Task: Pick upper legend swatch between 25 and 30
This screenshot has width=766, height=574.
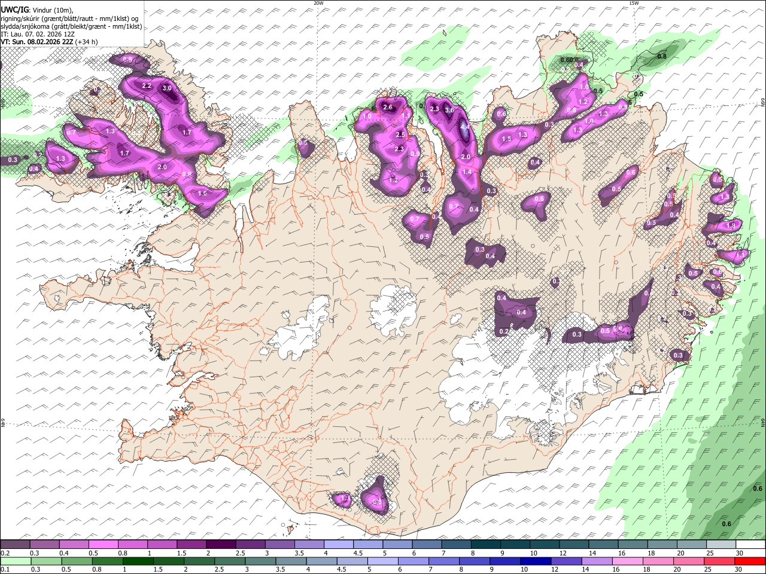Action: point(721,544)
